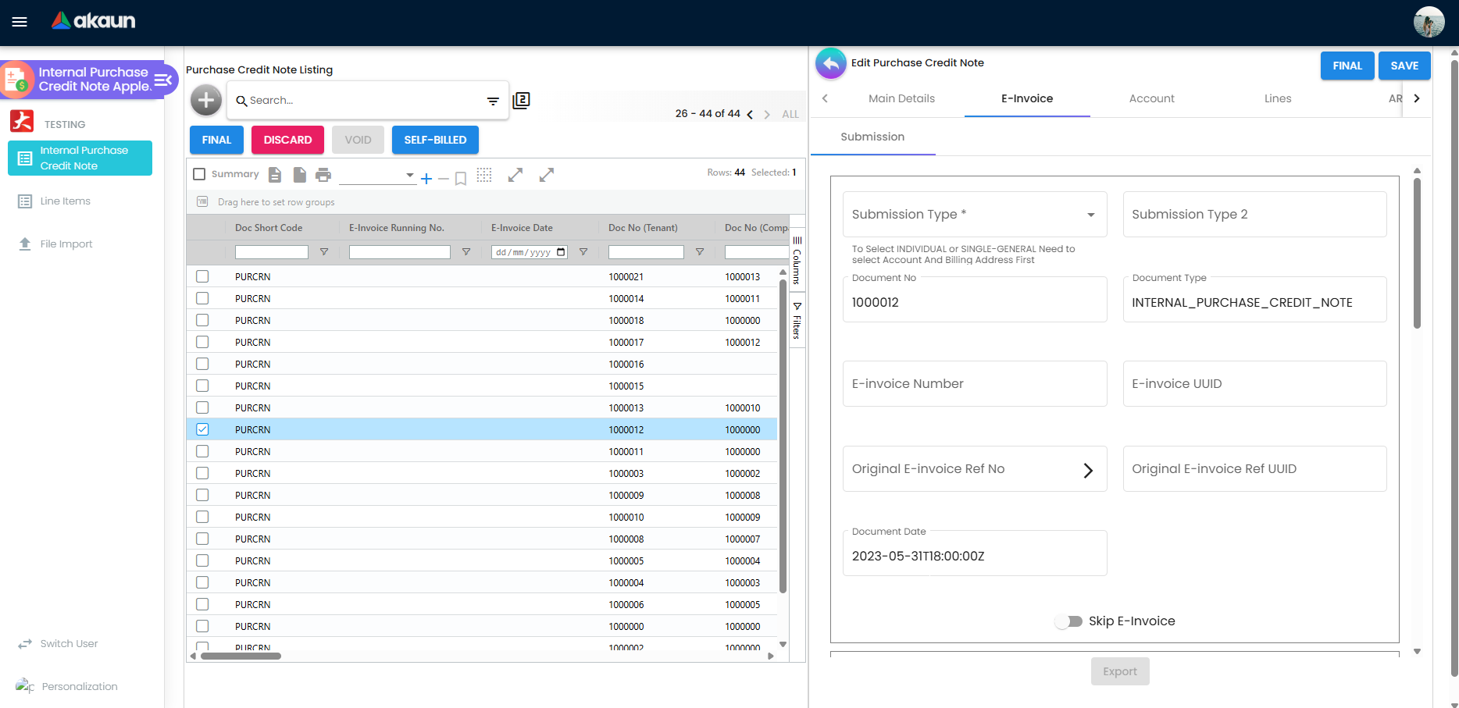Click the printer icon in grid toolbar
The image size is (1459, 708).
(x=323, y=175)
